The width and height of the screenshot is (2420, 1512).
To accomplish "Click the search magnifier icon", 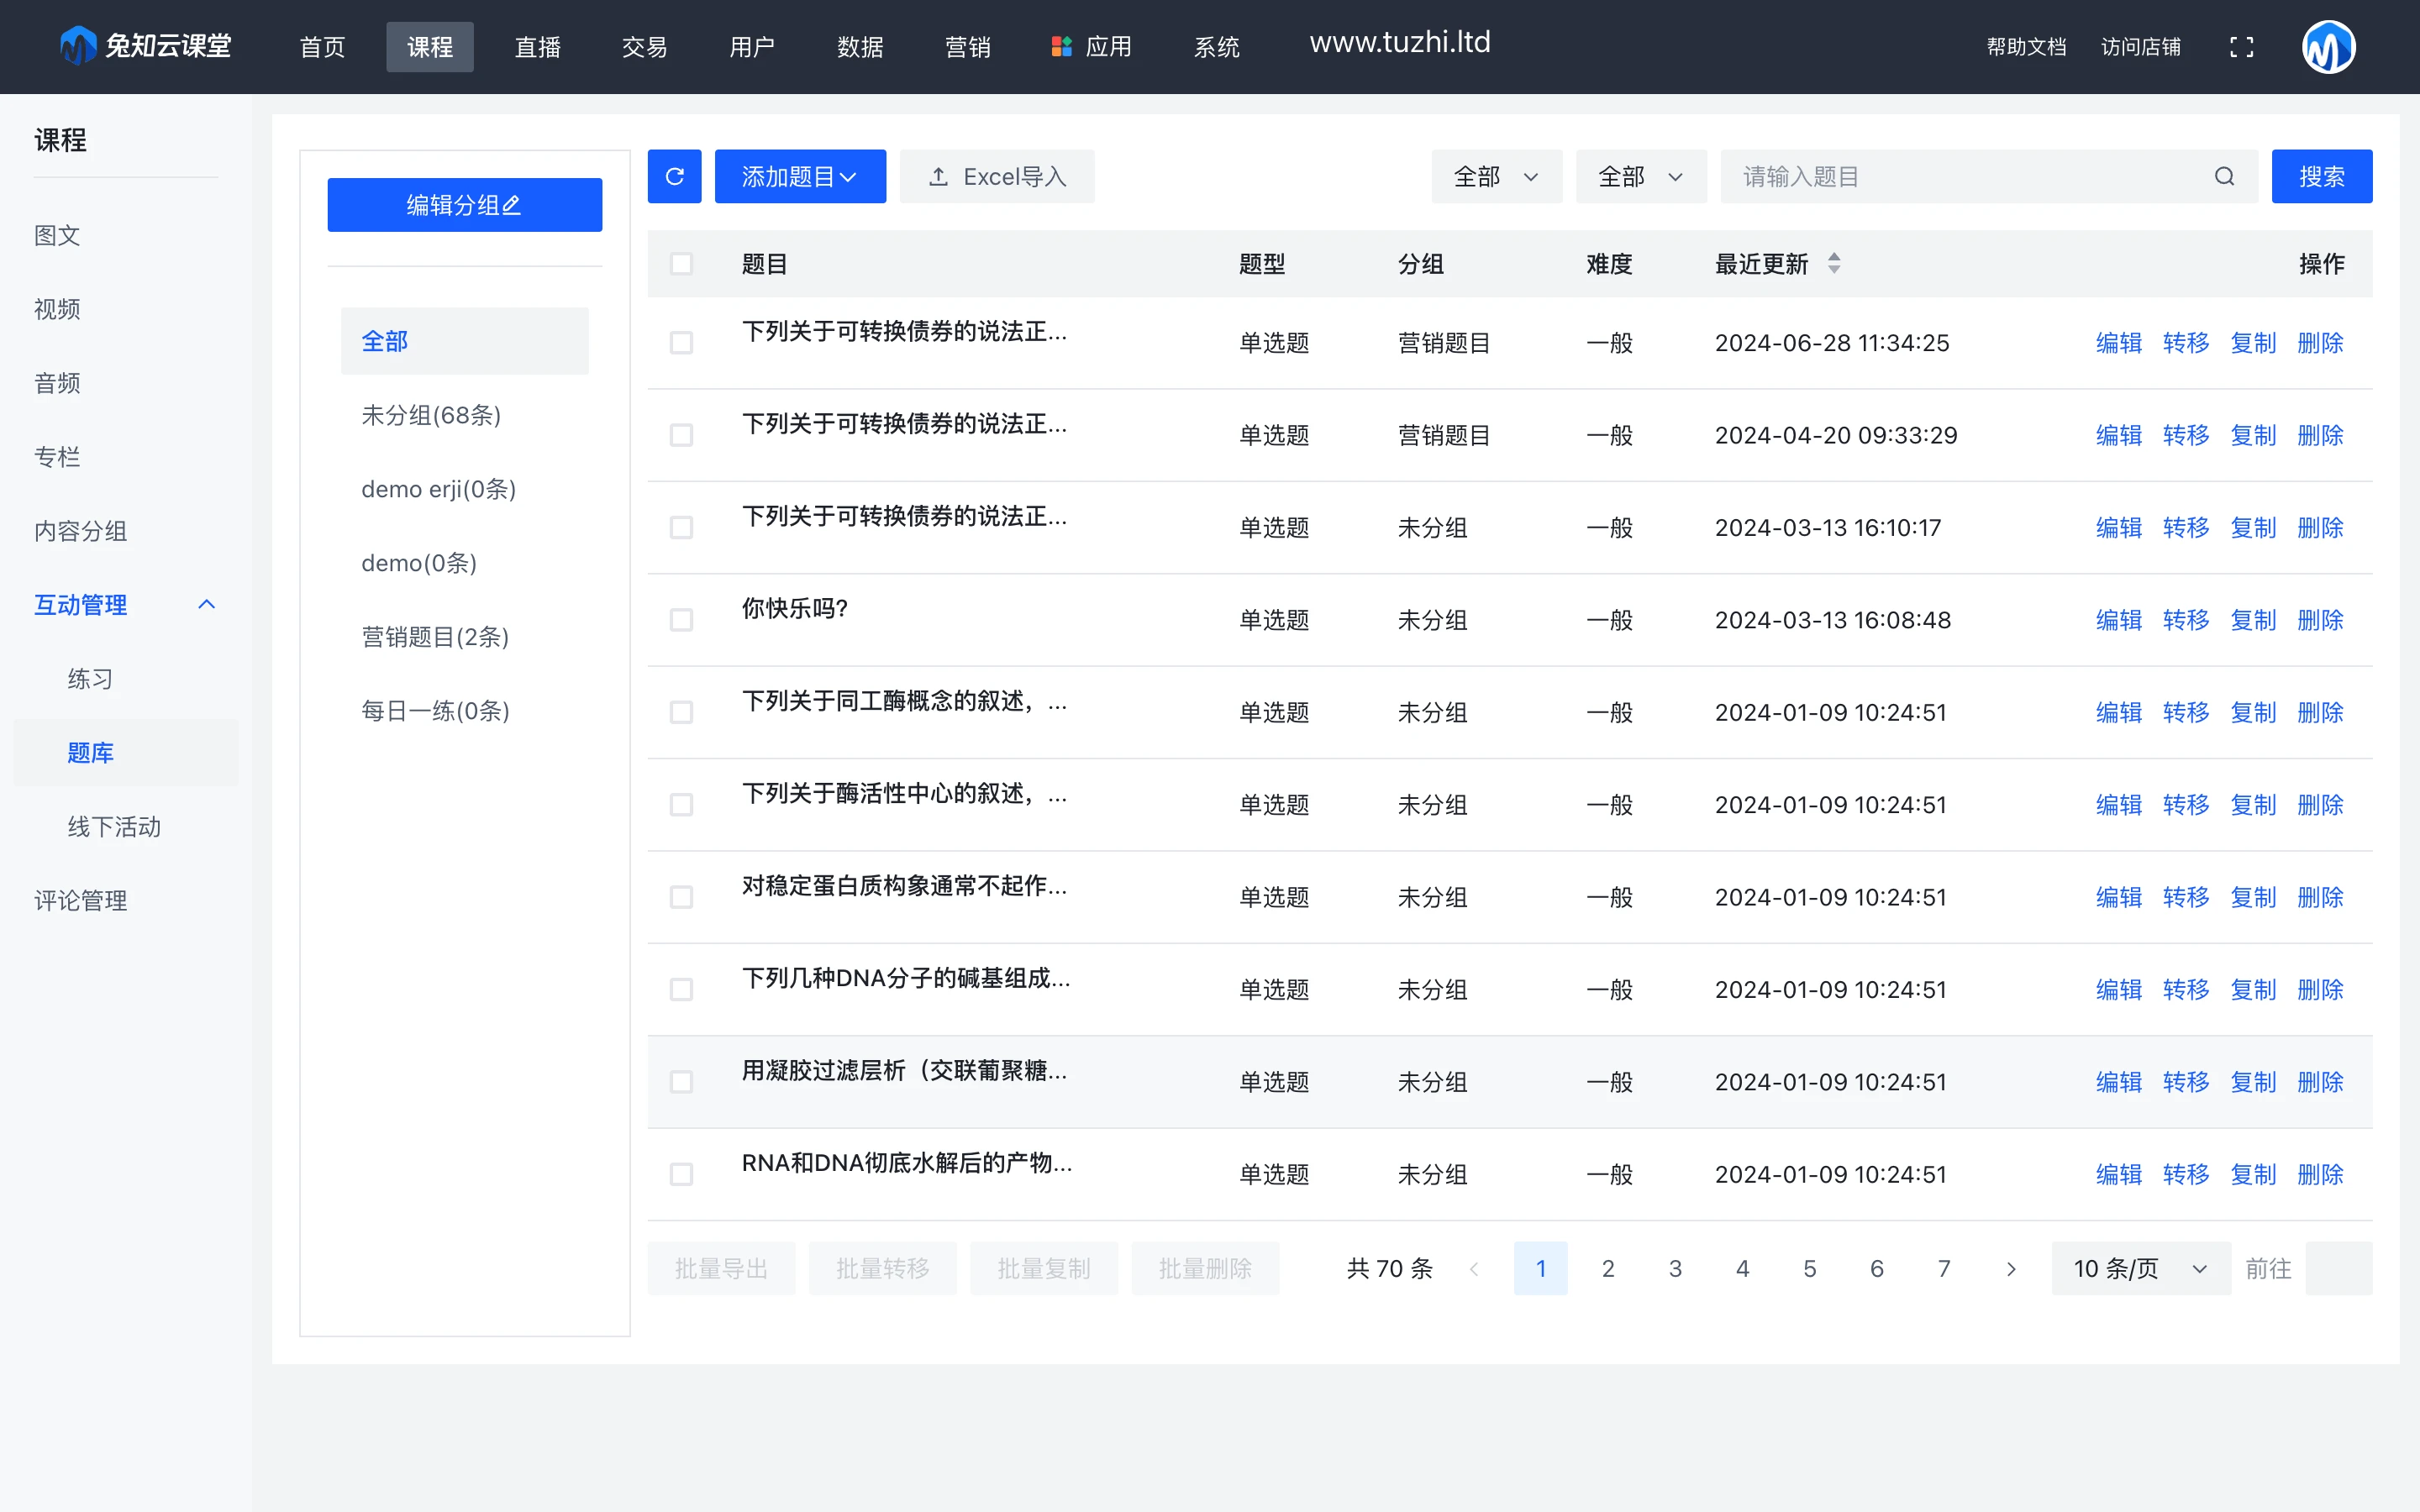I will 2224,177.
